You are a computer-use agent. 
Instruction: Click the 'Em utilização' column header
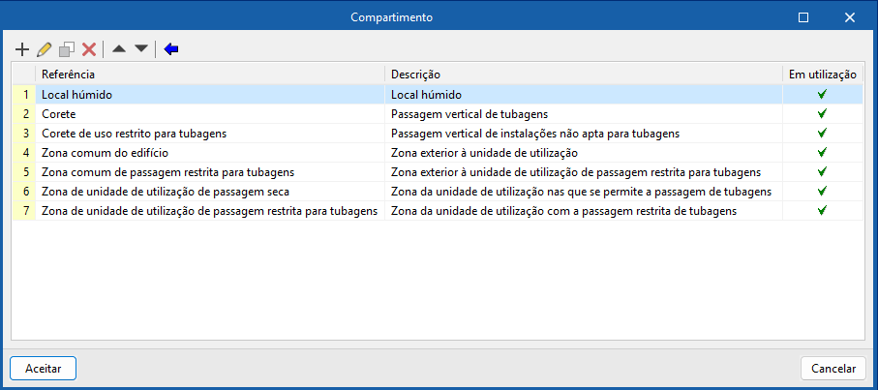click(822, 75)
